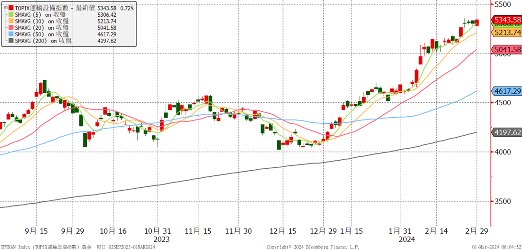522x250 pixels.
Task: Click the 11月 15 date axis label
Action: tap(198, 232)
